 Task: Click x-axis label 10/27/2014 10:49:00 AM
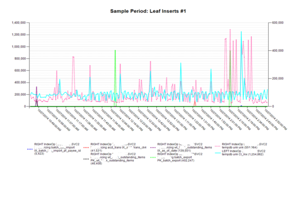50,119
